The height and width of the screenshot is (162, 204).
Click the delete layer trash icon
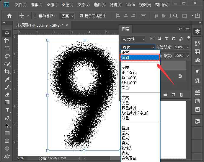(181, 95)
